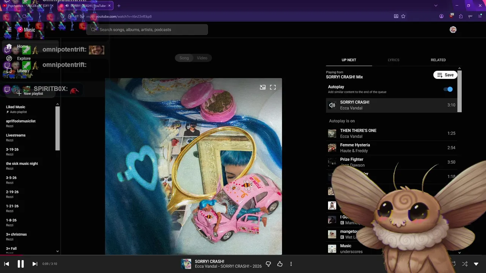Open the tracking protection shield icon
486x273 pixels.
[x=63, y=16]
